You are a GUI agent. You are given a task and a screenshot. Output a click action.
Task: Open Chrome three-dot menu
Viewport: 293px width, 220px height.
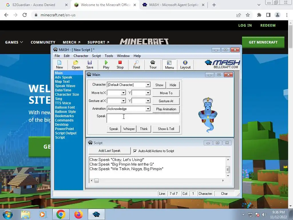click(287, 15)
